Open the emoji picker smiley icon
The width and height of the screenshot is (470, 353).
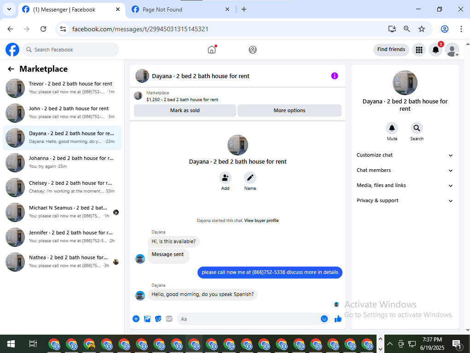tap(324, 319)
